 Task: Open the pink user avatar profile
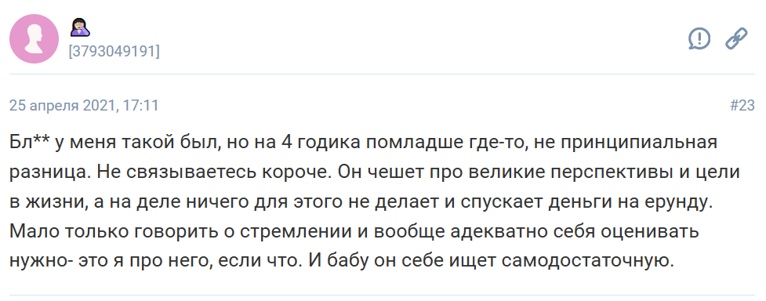click(x=34, y=38)
